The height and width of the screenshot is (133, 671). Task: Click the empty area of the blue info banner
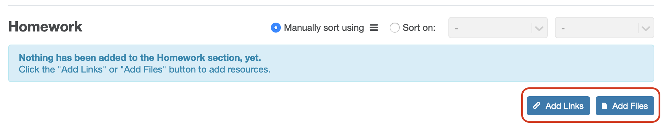click(x=462, y=64)
